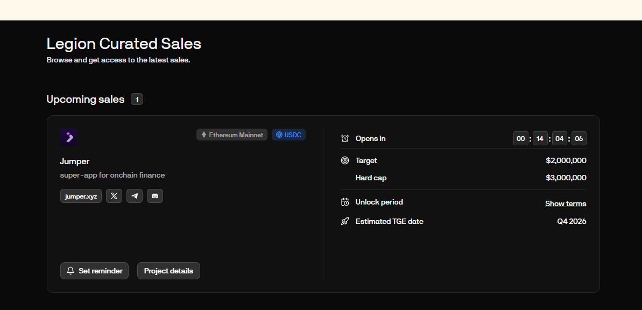Set a reminder for the Jumper sale

click(94, 271)
